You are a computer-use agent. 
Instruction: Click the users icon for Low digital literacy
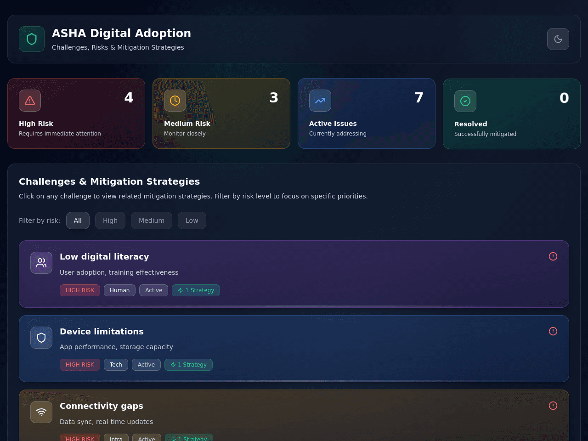click(41, 263)
